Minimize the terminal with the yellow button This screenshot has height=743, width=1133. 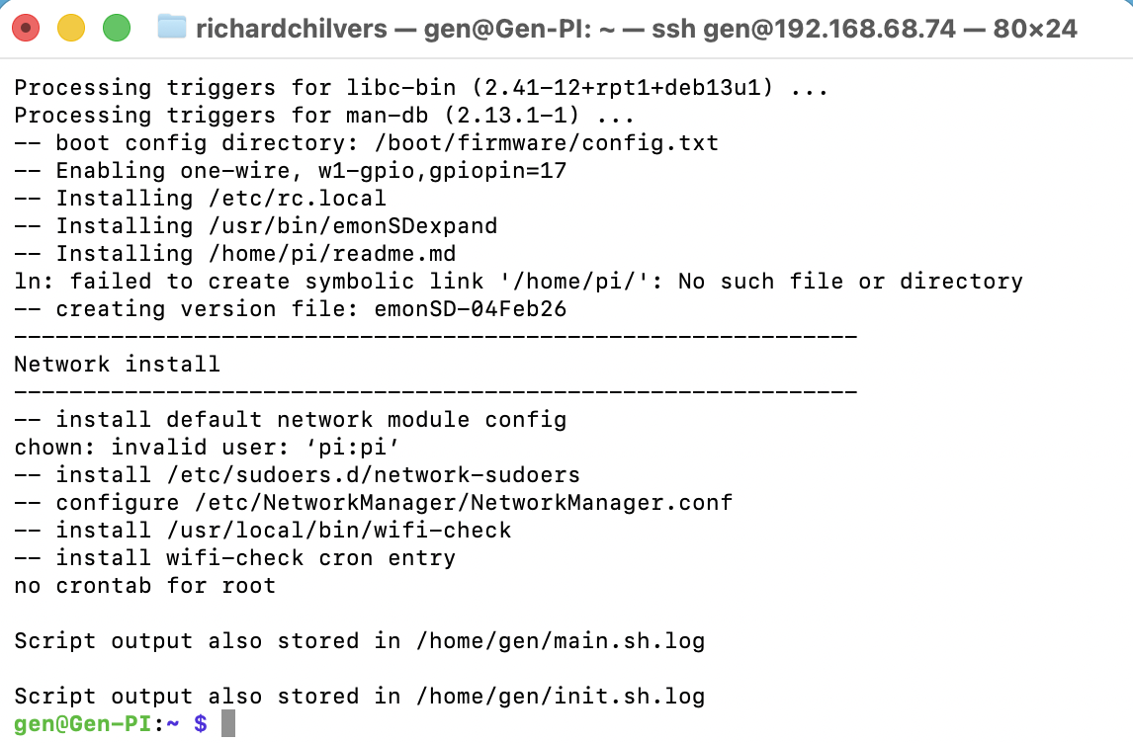(71, 28)
